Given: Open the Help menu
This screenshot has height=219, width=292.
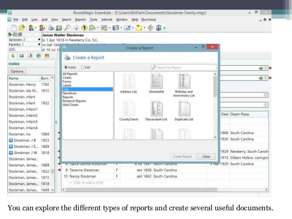Looking at the screenshot, I should 135,20.
